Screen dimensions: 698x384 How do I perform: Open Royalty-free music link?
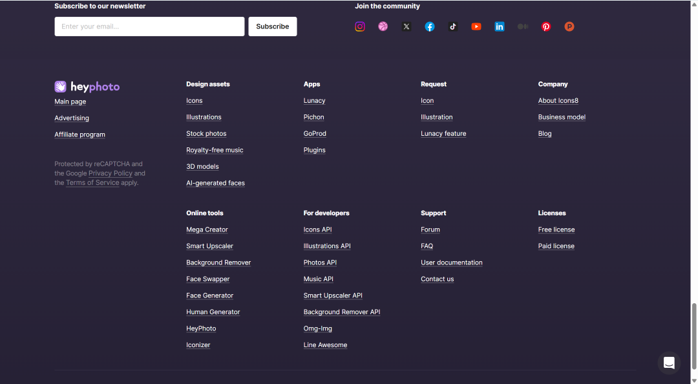coord(215,150)
